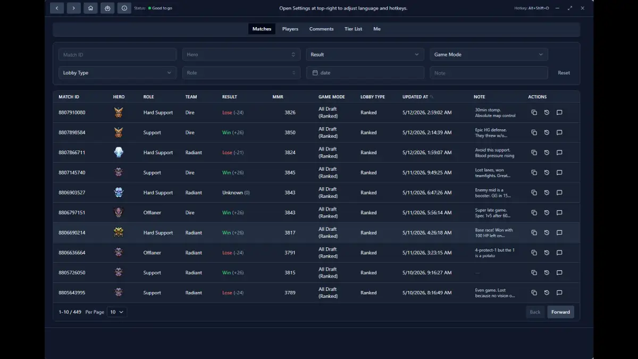This screenshot has width=638, height=359.
Task: Open the Result filter dropdown
Action: coord(365,54)
